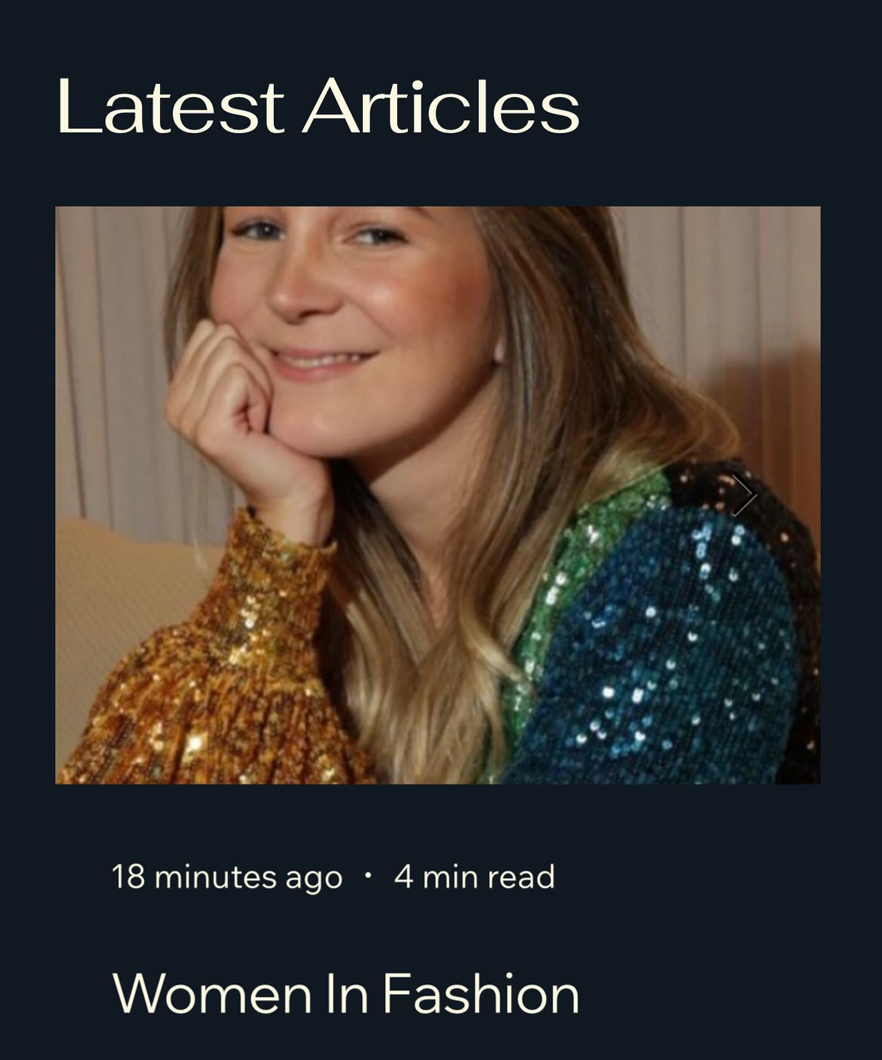
Task: Click the Latest Articles heading
Action: (x=318, y=106)
